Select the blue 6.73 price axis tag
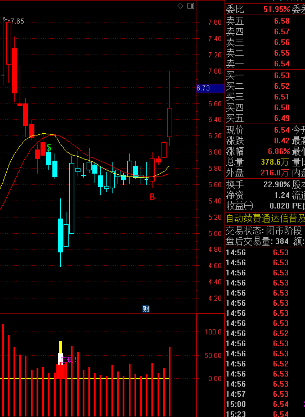Screen dimensions: 305x417 pos(210,88)
